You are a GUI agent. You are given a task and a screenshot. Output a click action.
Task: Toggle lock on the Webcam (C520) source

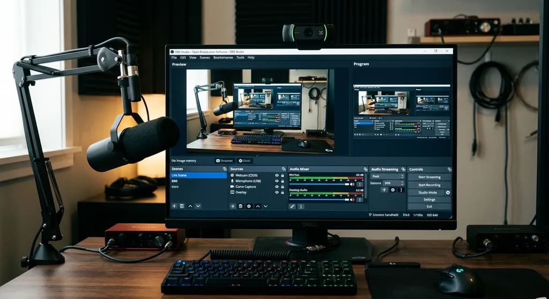click(x=283, y=175)
